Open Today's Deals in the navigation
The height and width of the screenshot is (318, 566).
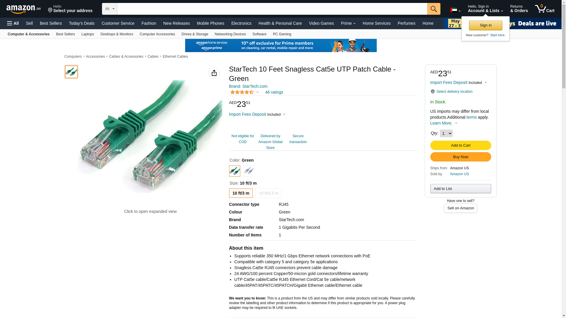click(x=82, y=23)
